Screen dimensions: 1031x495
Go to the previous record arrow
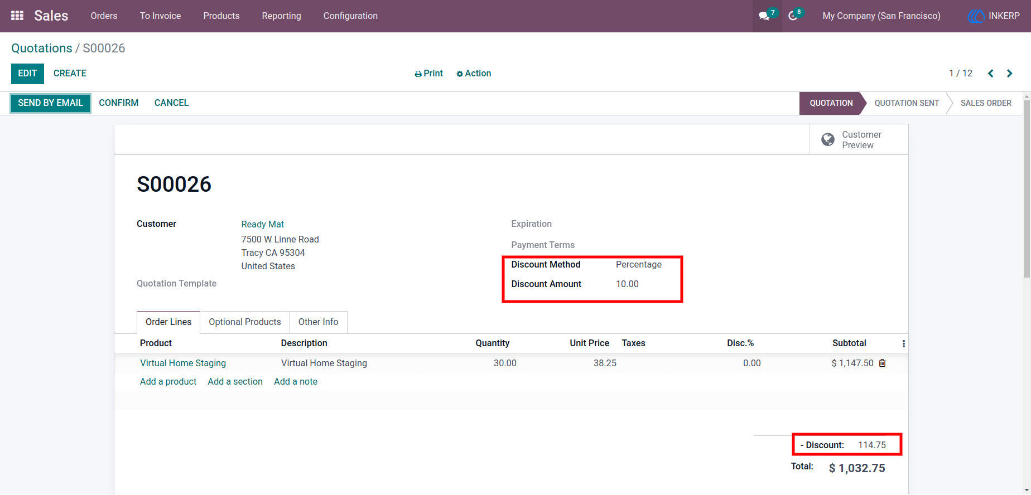click(x=991, y=74)
